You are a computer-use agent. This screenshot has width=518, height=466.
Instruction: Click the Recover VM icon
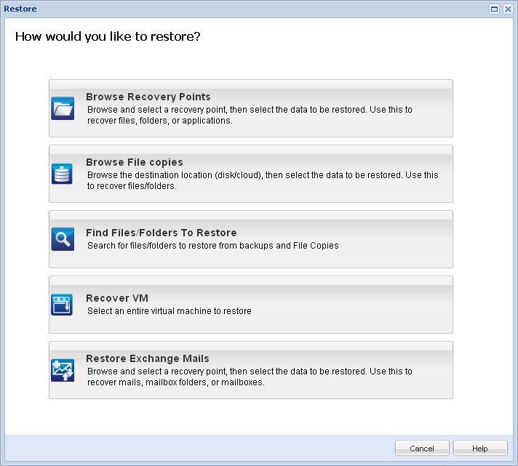pos(63,305)
